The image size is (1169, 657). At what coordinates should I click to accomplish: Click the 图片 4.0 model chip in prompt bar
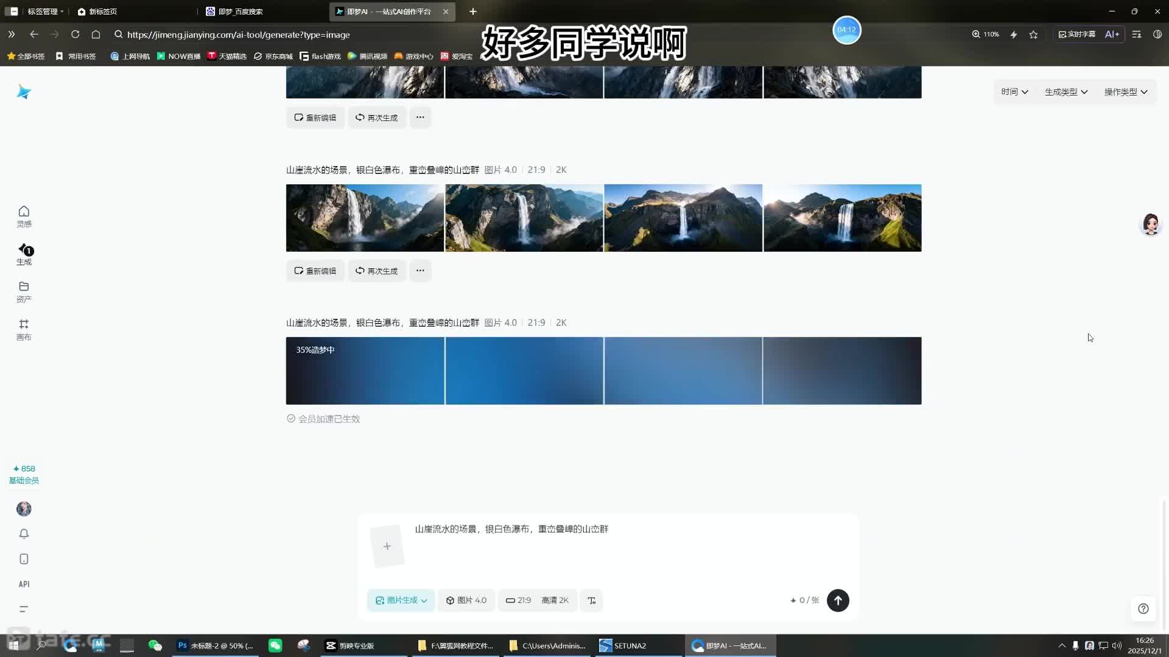466,600
